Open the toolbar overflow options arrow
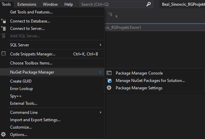Viewport: 205px width, 139px height. pos(116,16)
